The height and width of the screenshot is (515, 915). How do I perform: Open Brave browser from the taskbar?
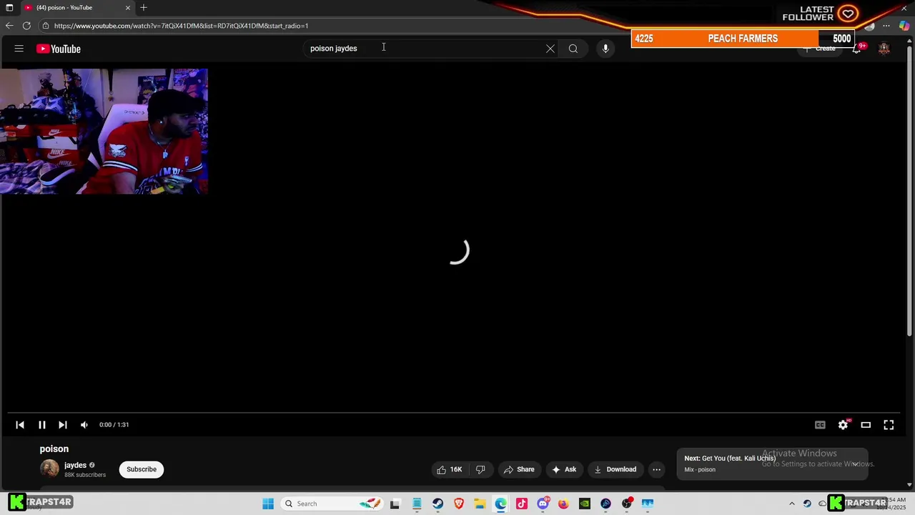point(459,504)
